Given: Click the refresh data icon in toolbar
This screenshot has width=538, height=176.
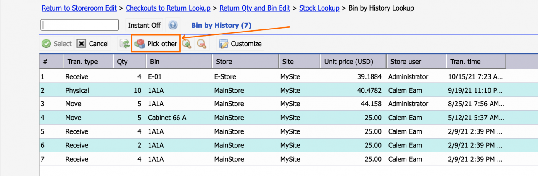Looking at the screenshot, I should 124,44.
